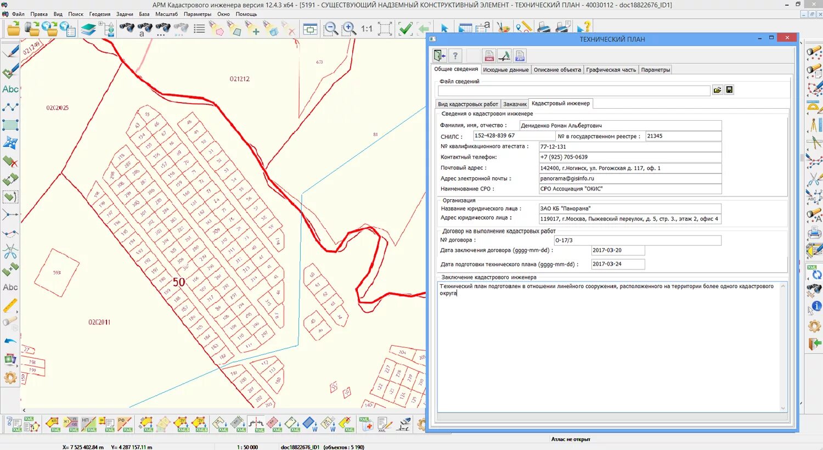Click zoom in magnifier icon
The image size is (823, 450).
coord(349,29)
